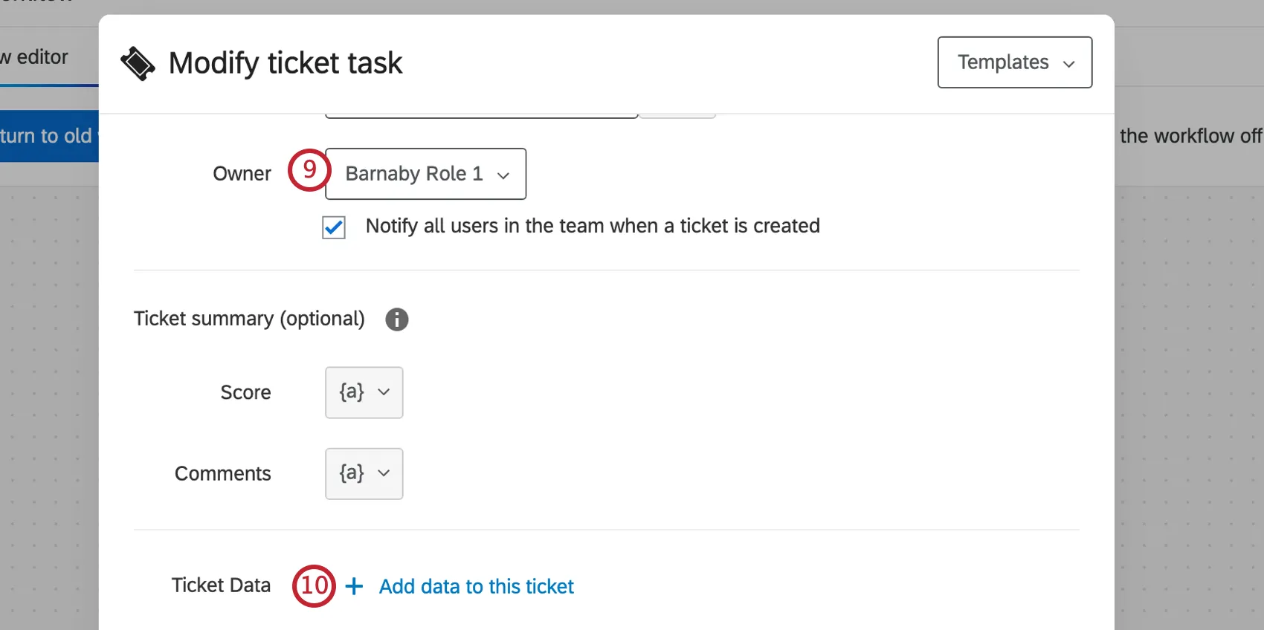
Task: Click the red step 9 circle marker
Action: click(309, 170)
